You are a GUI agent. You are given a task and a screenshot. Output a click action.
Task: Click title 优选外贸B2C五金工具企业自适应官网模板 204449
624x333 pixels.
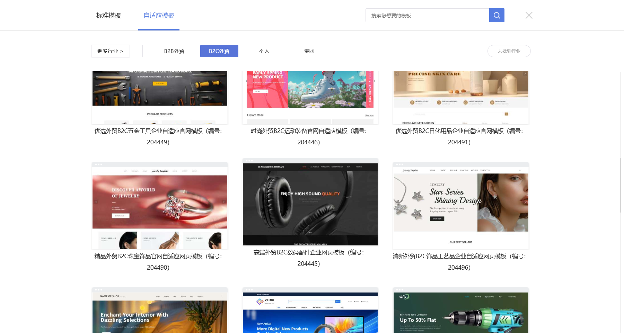pos(158,136)
